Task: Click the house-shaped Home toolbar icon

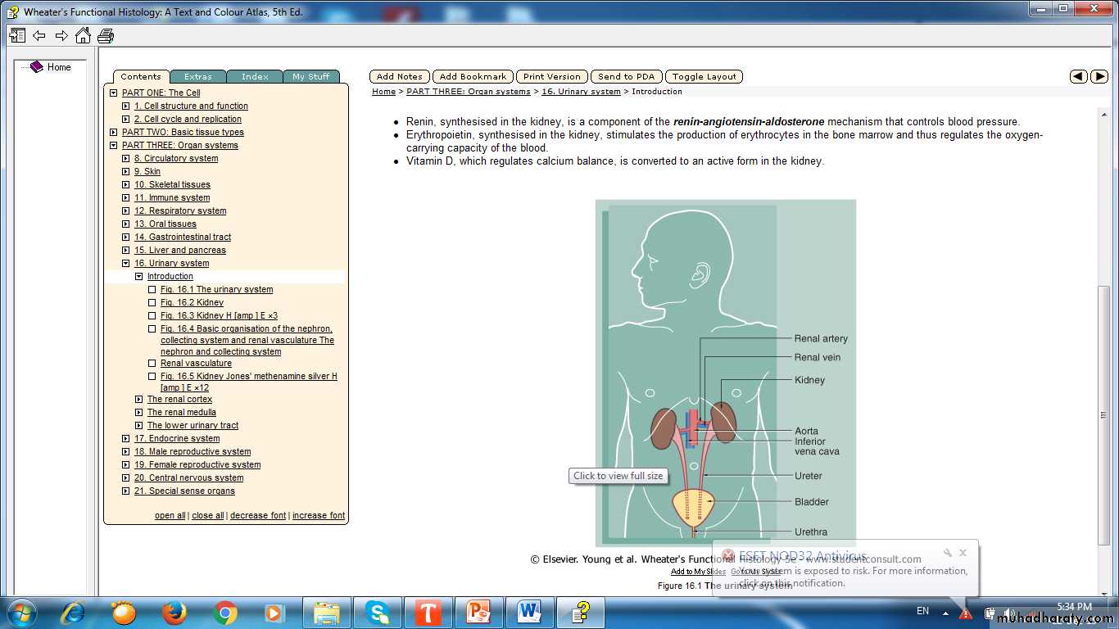Action: pyautogui.click(x=83, y=35)
